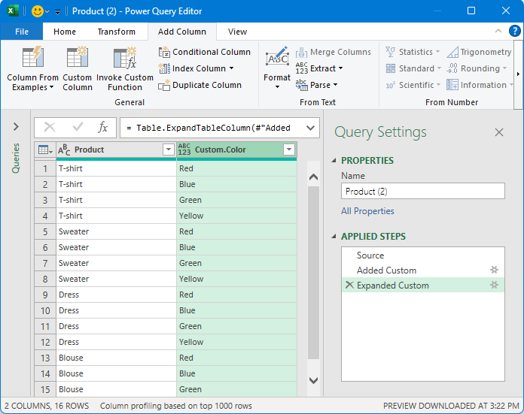Collapse the APPLIED STEPS section
The image size is (524, 414).
coord(334,237)
